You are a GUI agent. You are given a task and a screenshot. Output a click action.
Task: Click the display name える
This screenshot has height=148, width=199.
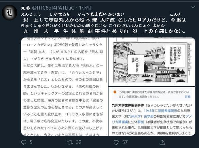coord(26,8)
